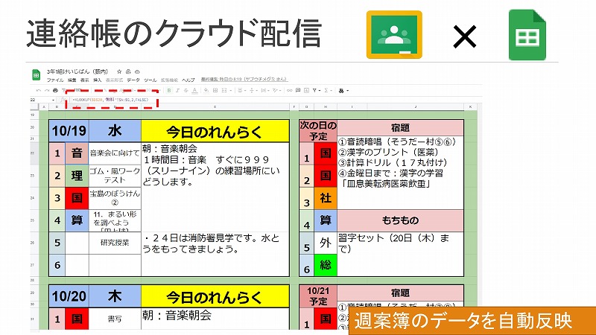Open the Text wrapping dropdown
The width and height of the screenshot is (596, 335).
(x=265, y=90)
